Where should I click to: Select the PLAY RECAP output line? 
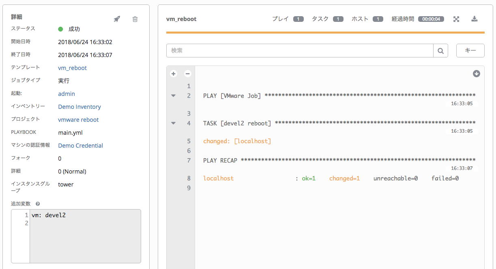click(x=339, y=161)
